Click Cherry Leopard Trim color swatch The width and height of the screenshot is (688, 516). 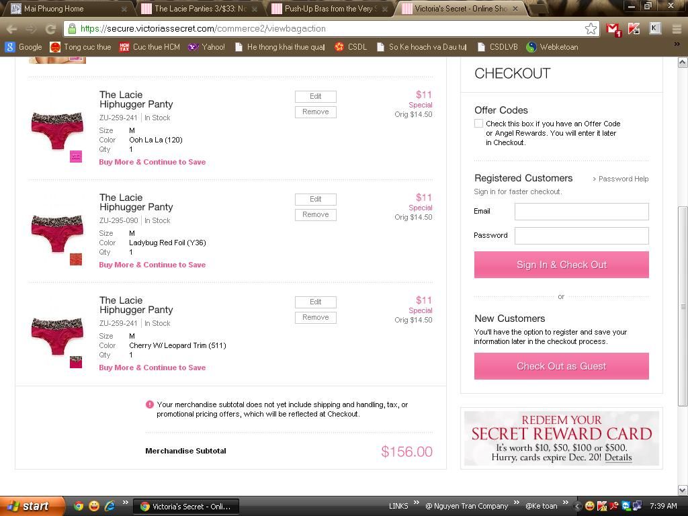click(76, 362)
